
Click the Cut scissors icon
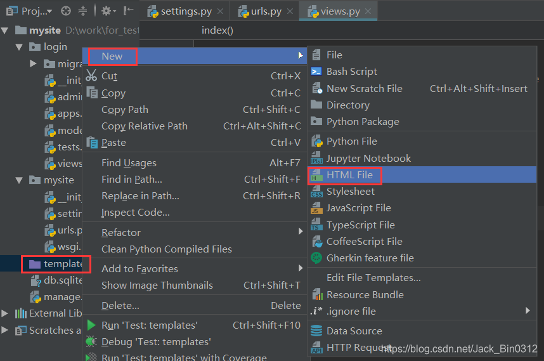click(91, 75)
